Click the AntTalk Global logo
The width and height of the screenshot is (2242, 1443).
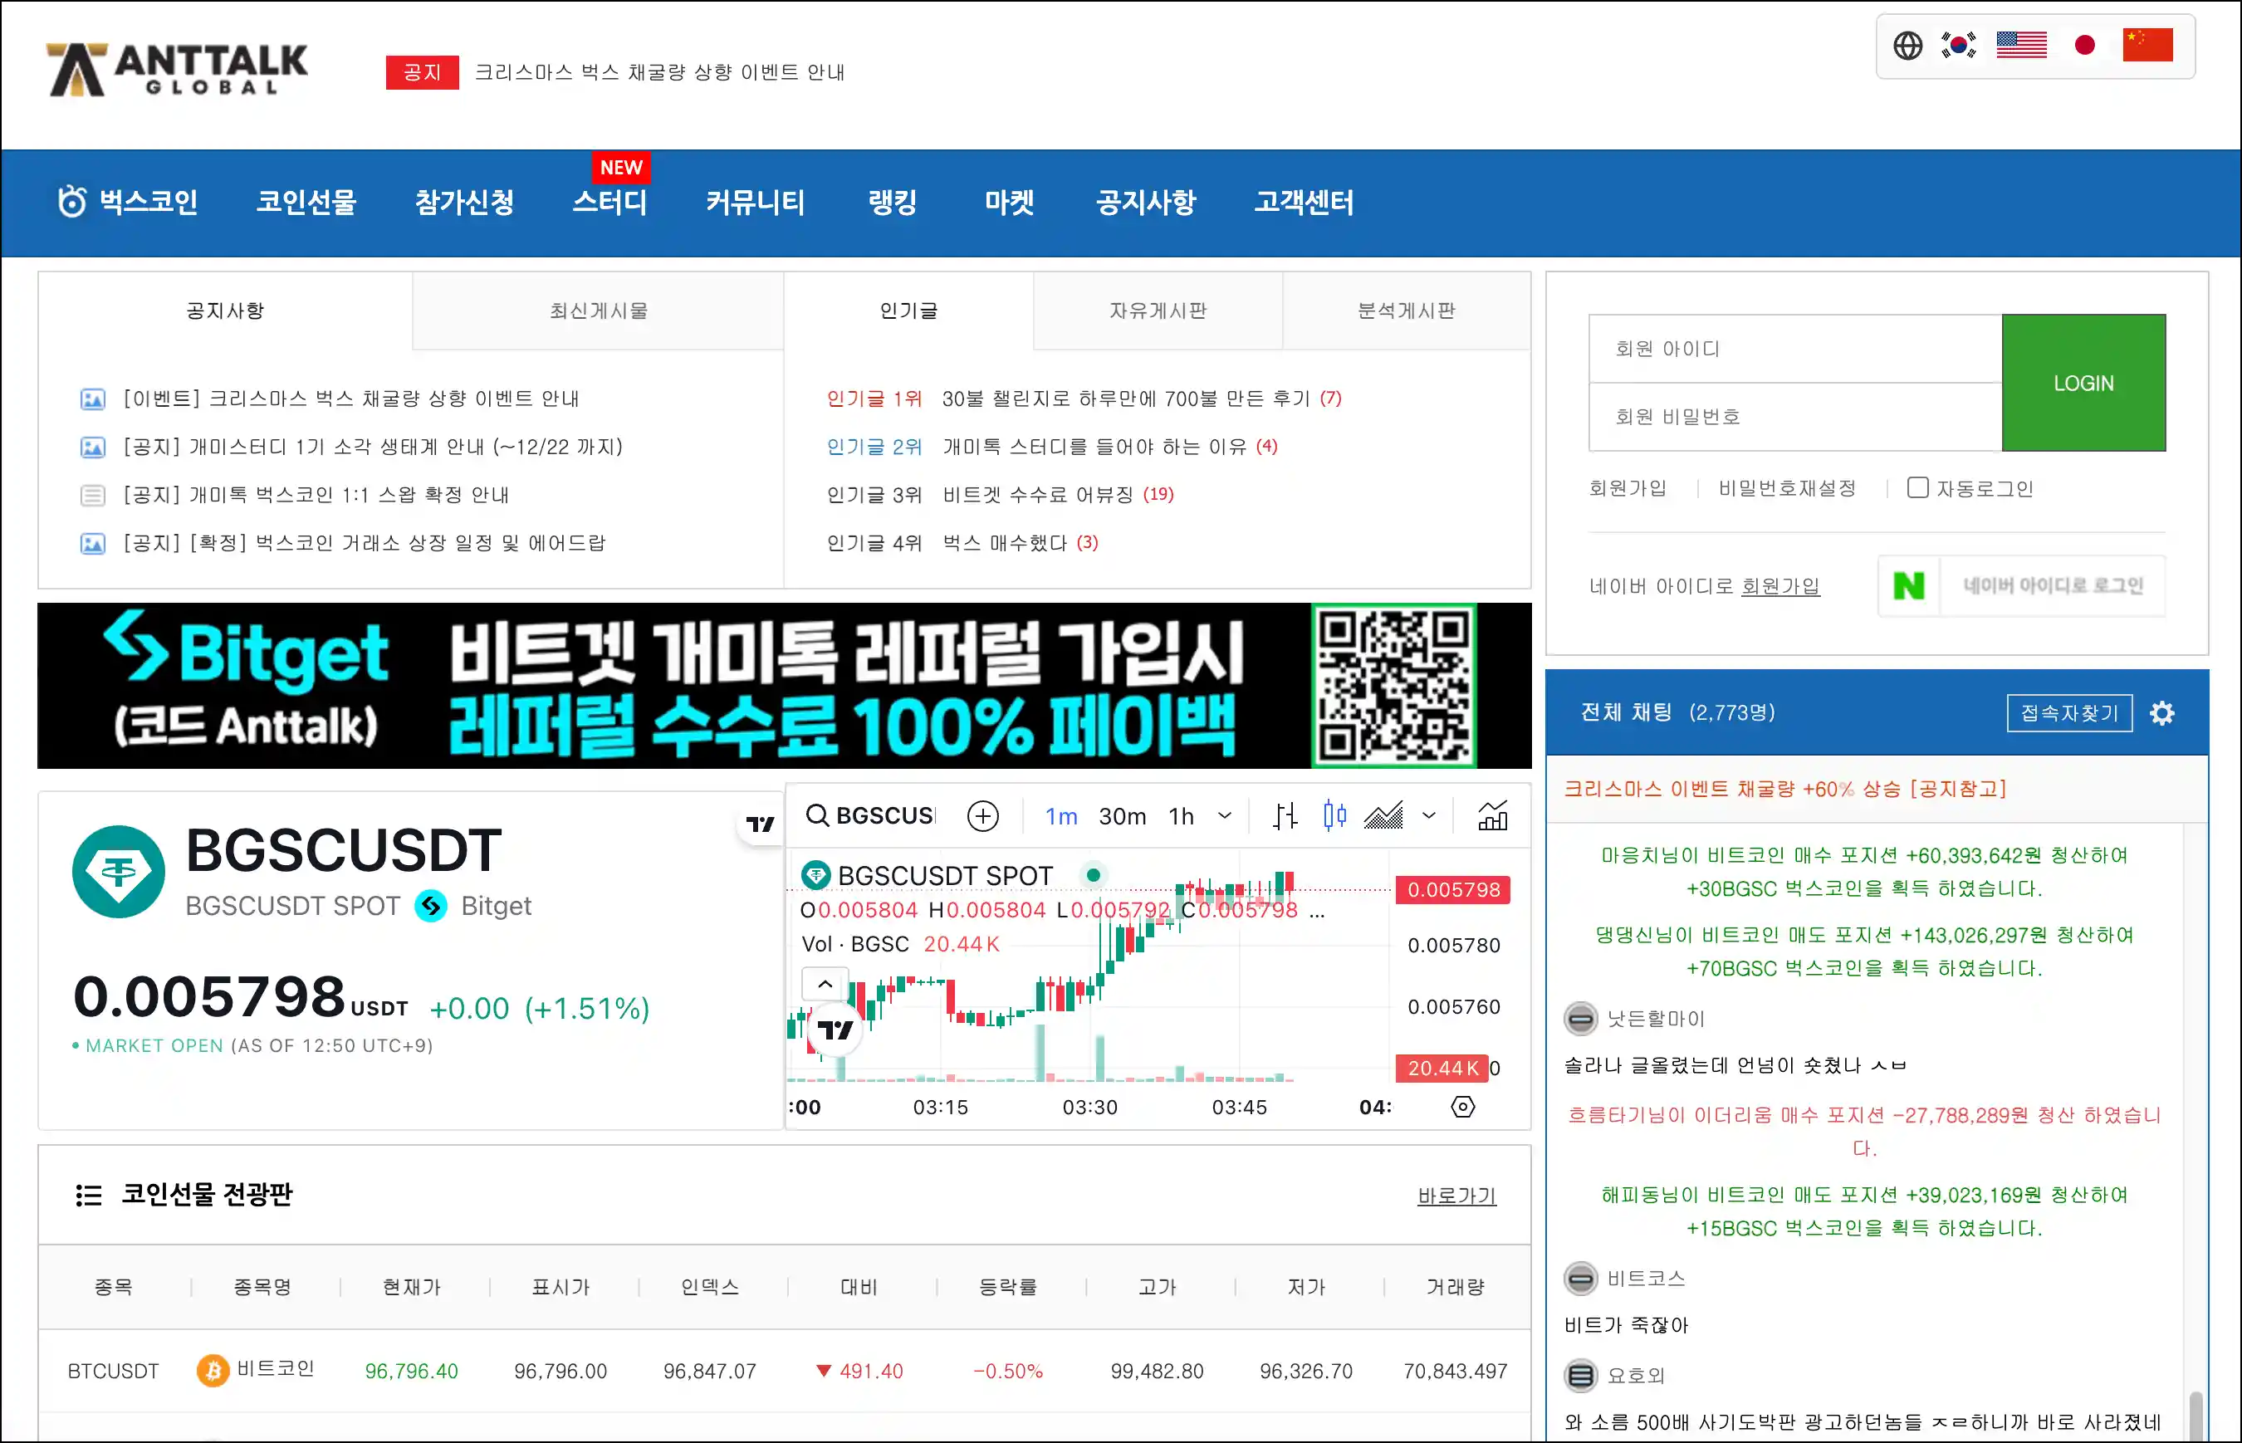pos(177,70)
